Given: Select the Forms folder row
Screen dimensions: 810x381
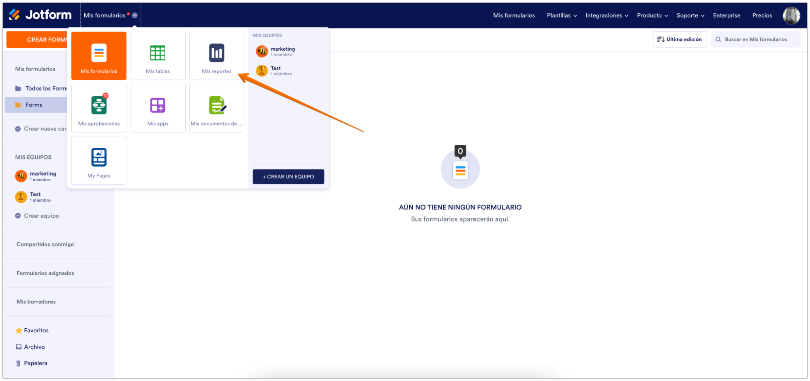Looking at the screenshot, I should (x=36, y=105).
